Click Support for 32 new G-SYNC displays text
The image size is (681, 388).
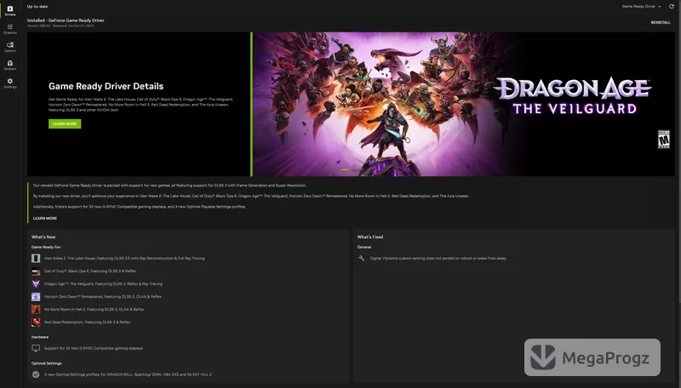click(94, 348)
